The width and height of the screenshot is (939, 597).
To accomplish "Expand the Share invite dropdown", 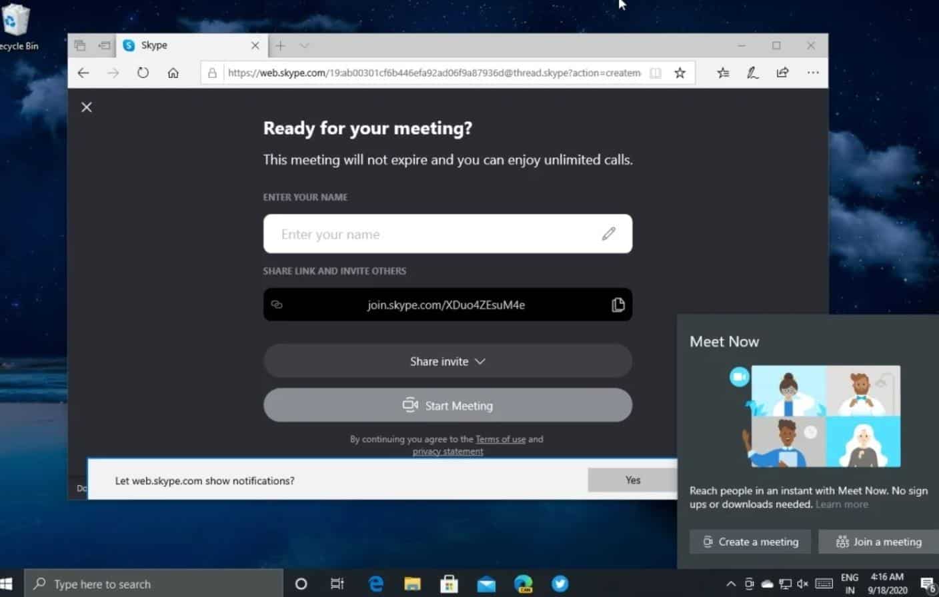I will 447,361.
